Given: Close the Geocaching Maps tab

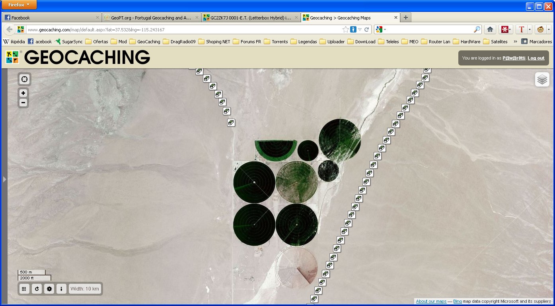Looking at the screenshot, I should pos(396,17).
